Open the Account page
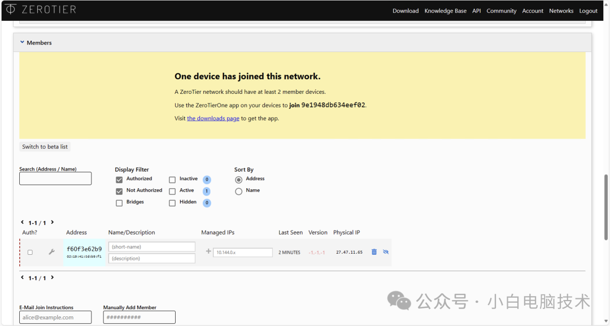This screenshot has width=610, height=326. tap(533, 11)
